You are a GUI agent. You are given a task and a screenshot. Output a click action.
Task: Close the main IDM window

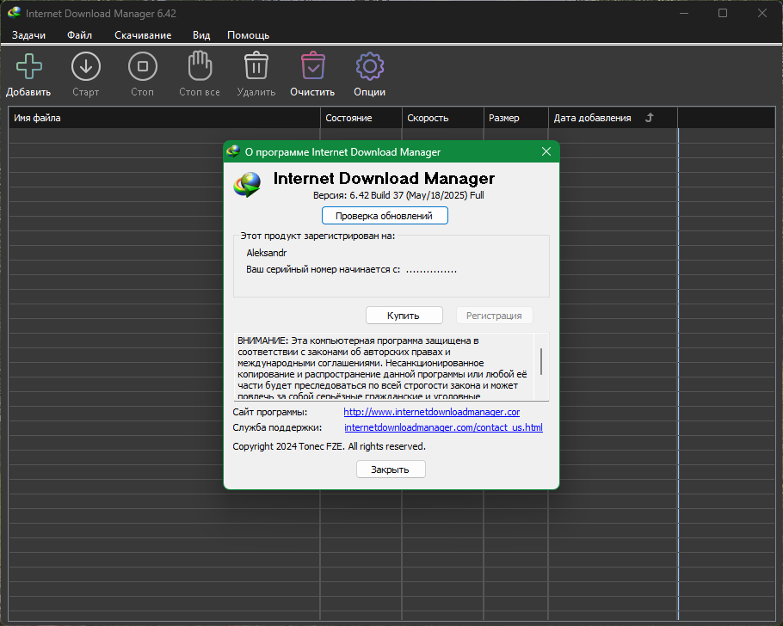[762, 13]
